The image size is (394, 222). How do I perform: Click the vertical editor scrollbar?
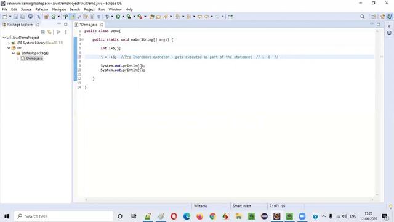point(377,113)
